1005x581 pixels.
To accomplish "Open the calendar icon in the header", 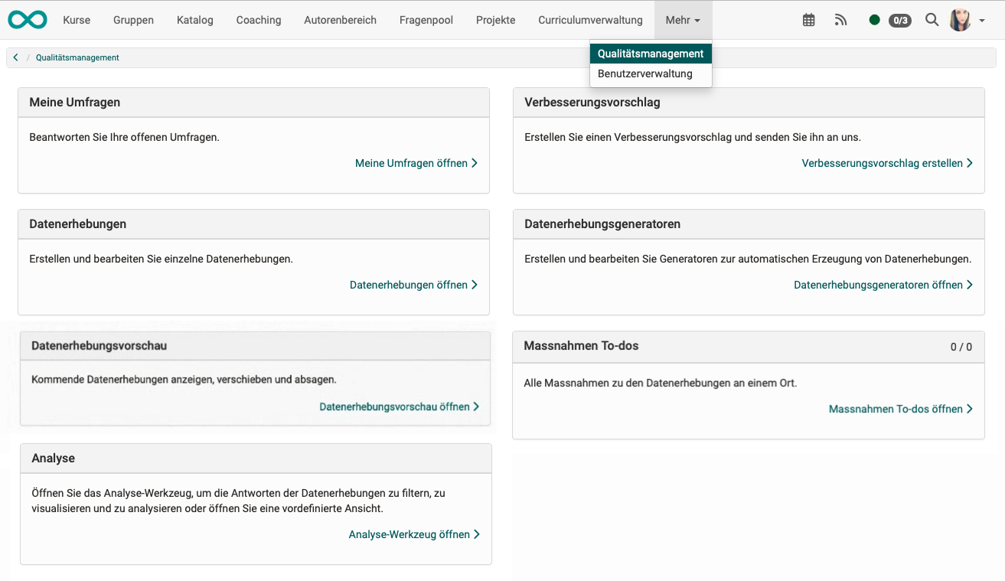I will pos(808,20).
